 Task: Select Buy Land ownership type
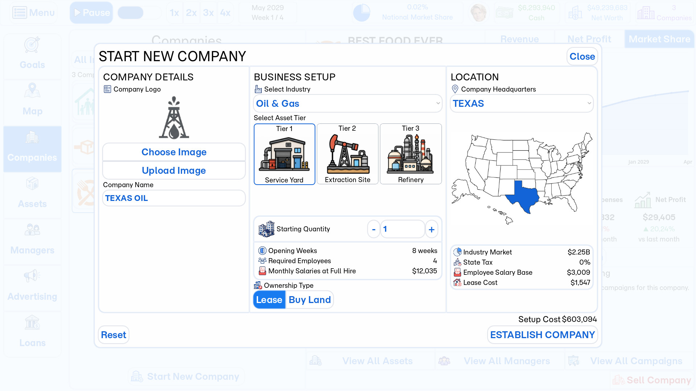click(x=310, y=300)
